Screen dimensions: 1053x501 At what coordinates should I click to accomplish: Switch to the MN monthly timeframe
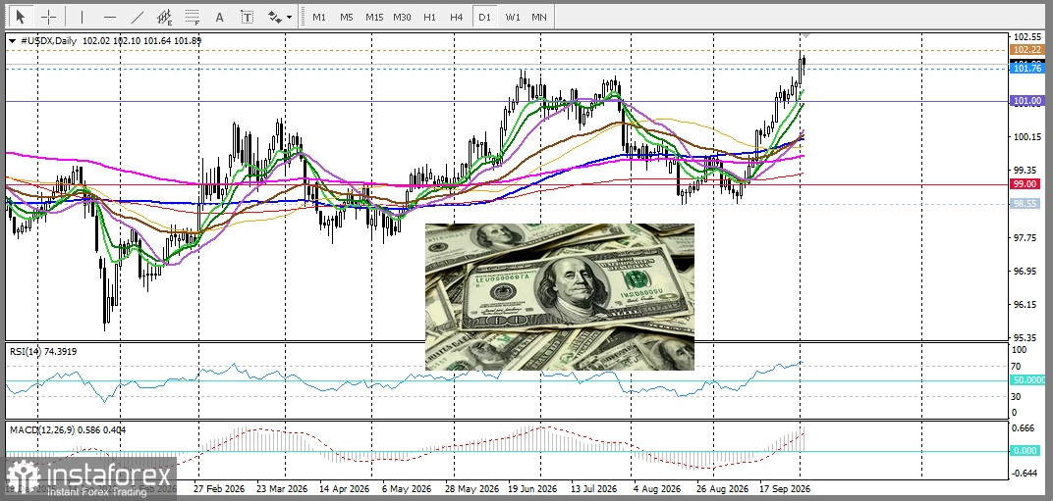point(538,17)
